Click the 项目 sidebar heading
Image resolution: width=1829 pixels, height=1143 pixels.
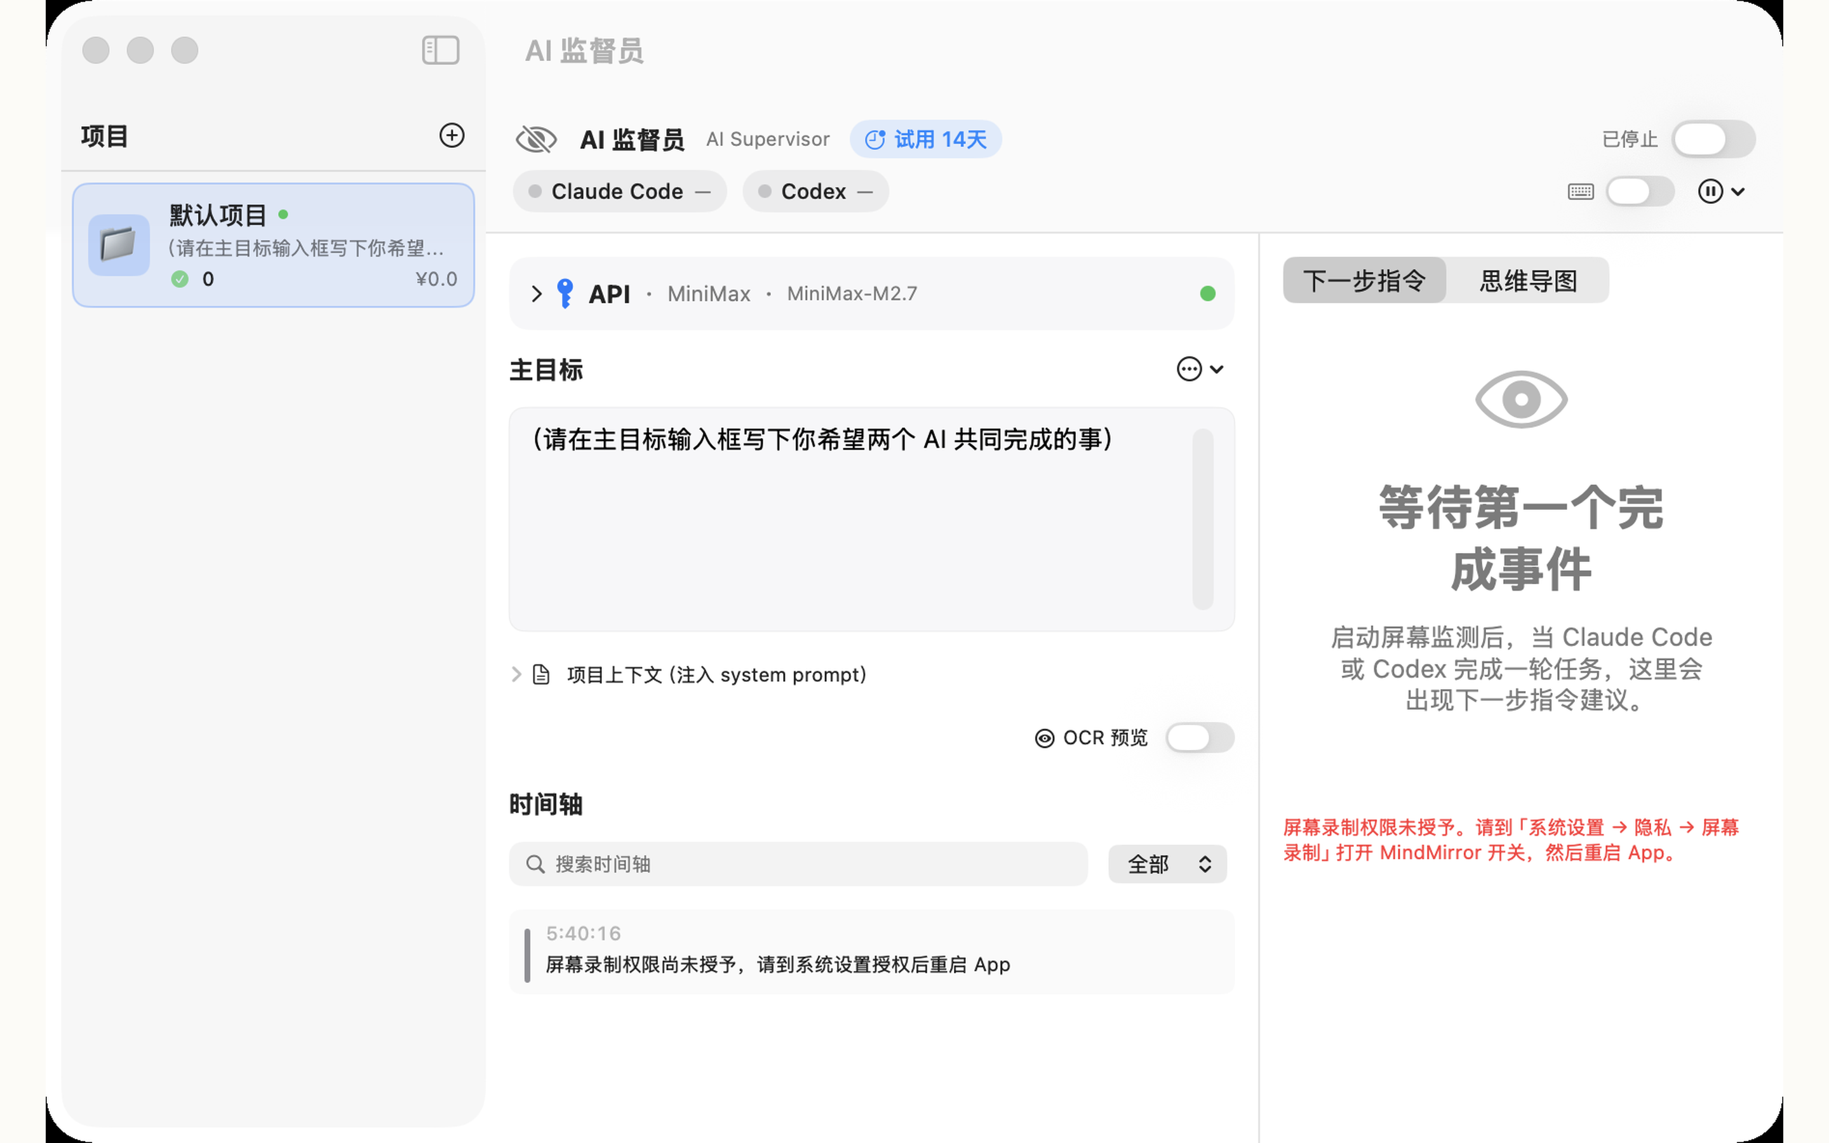coord(104,136)
